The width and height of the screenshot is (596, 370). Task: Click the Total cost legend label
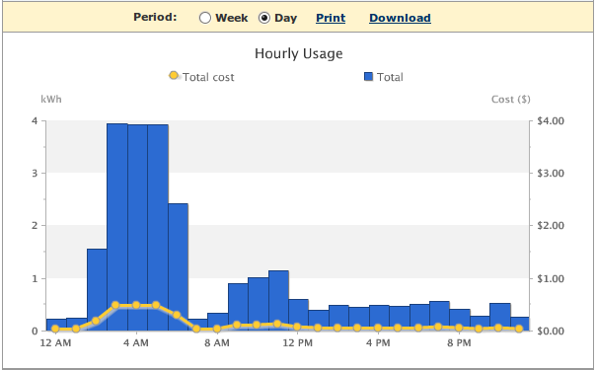208,77
